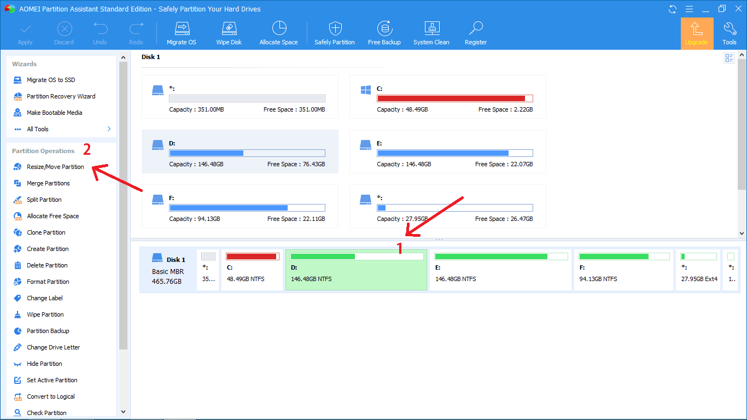Click the Migrate OS toolbar icon

(x=181, y=28)
